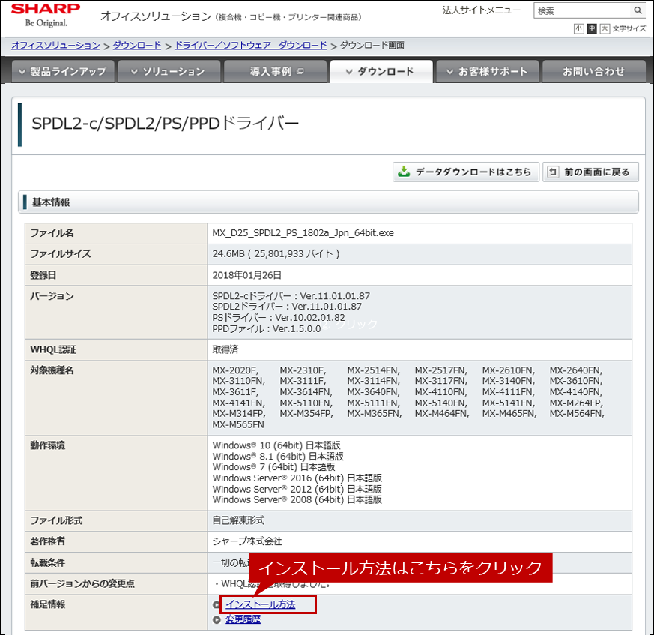Set text size to small (小)
The width and height of the screenshot is (654, 635).
(579, 29)
